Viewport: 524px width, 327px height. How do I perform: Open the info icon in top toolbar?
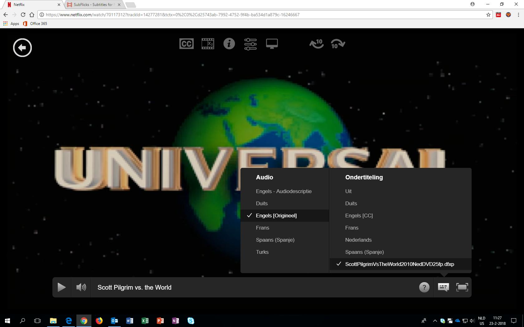pos(229,44)
